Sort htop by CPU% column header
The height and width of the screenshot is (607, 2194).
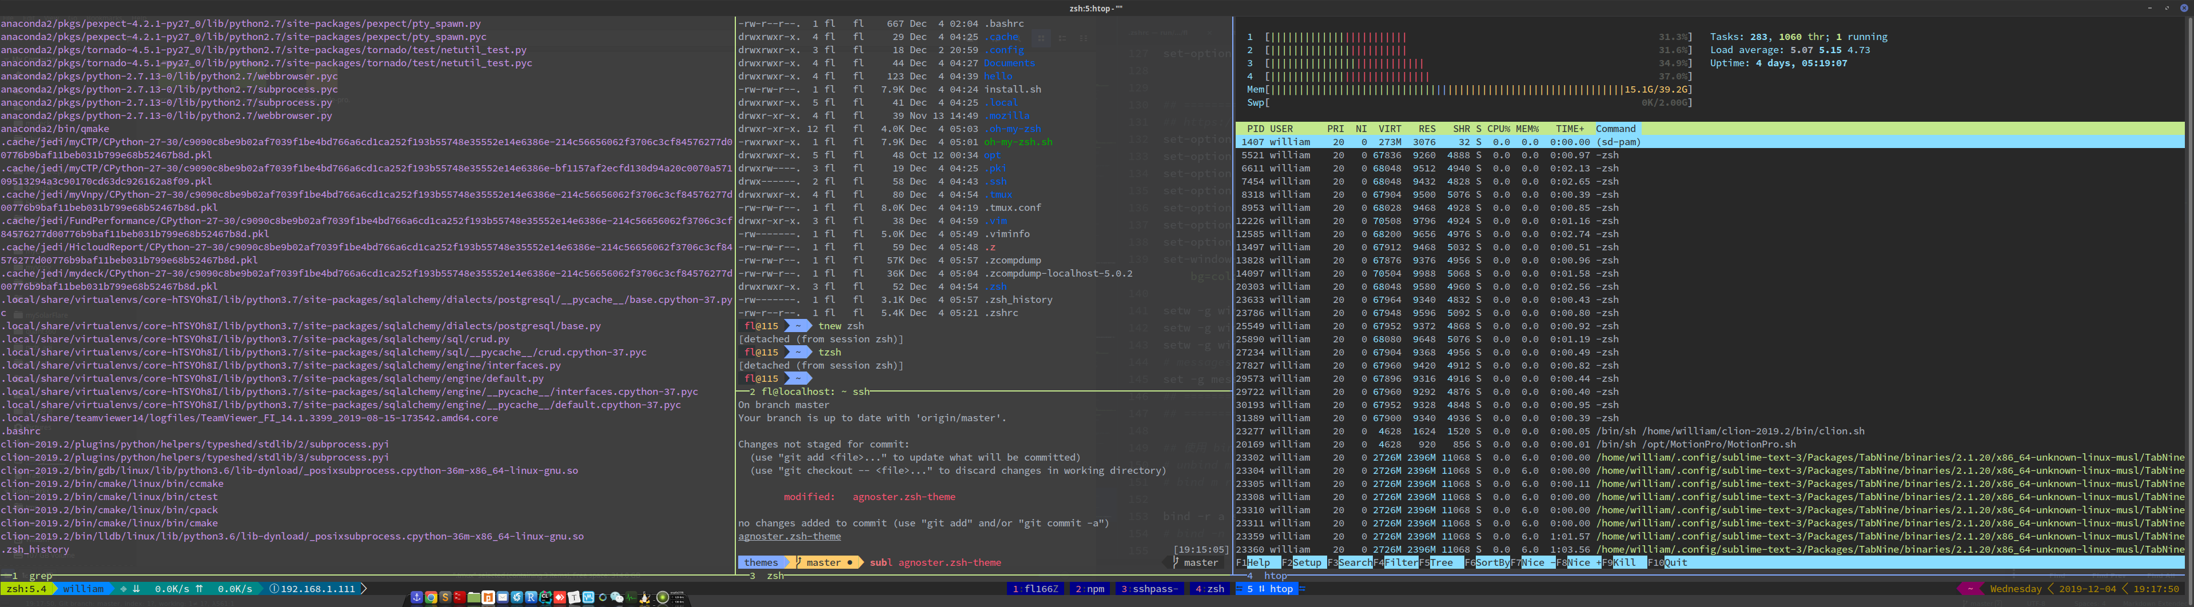pos(1498,129)
